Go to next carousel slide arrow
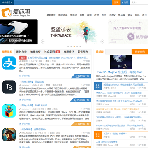 102,42
